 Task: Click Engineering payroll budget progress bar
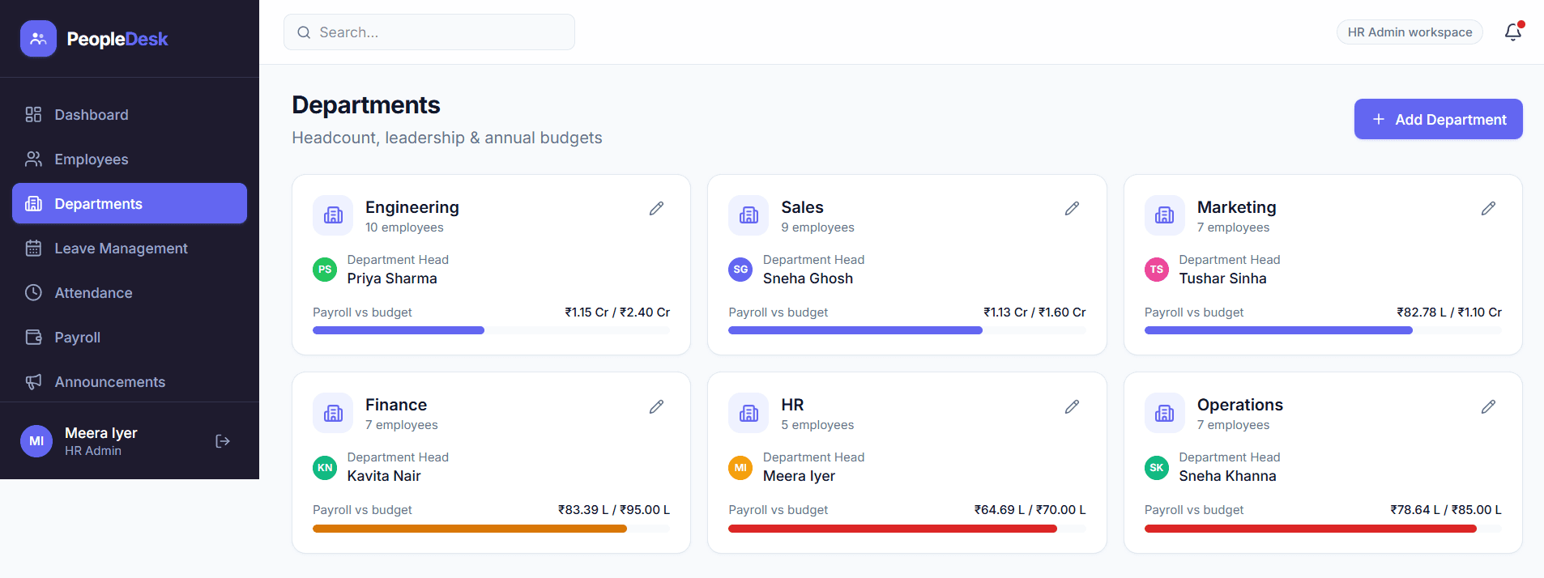[x=491, y=330]
